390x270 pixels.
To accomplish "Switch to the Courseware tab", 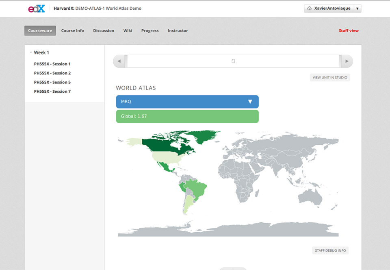I will (40, 30).
